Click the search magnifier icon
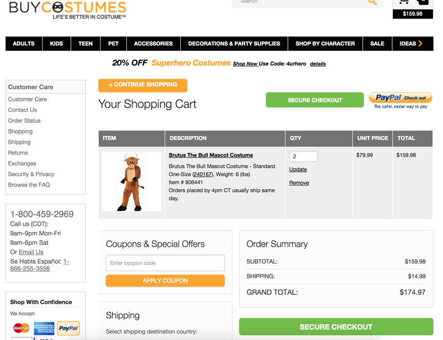 [372, 3]
